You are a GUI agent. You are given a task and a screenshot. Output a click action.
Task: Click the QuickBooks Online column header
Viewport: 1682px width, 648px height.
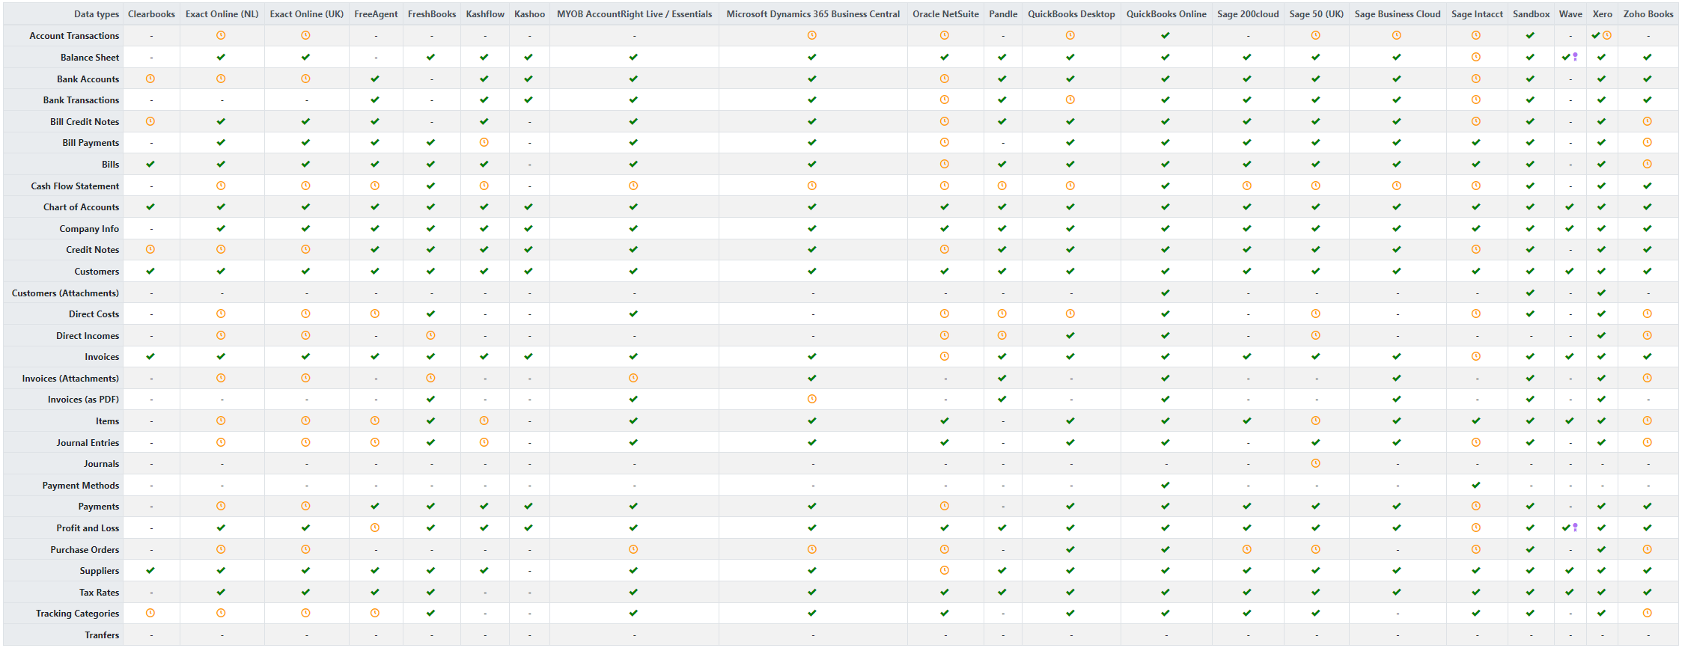(x=1166, y=14)
